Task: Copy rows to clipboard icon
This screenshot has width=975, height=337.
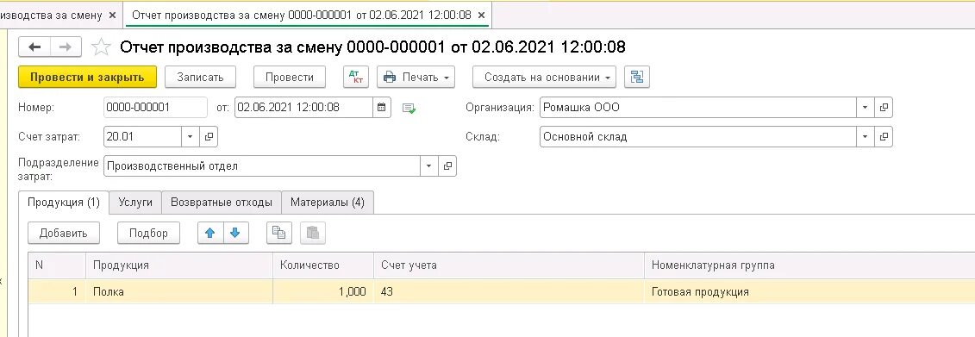Action: click(279, 234)
